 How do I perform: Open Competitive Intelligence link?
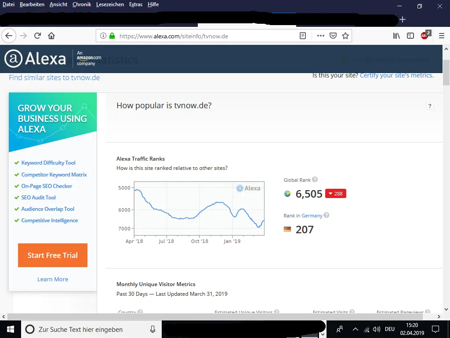click(49, 220)
